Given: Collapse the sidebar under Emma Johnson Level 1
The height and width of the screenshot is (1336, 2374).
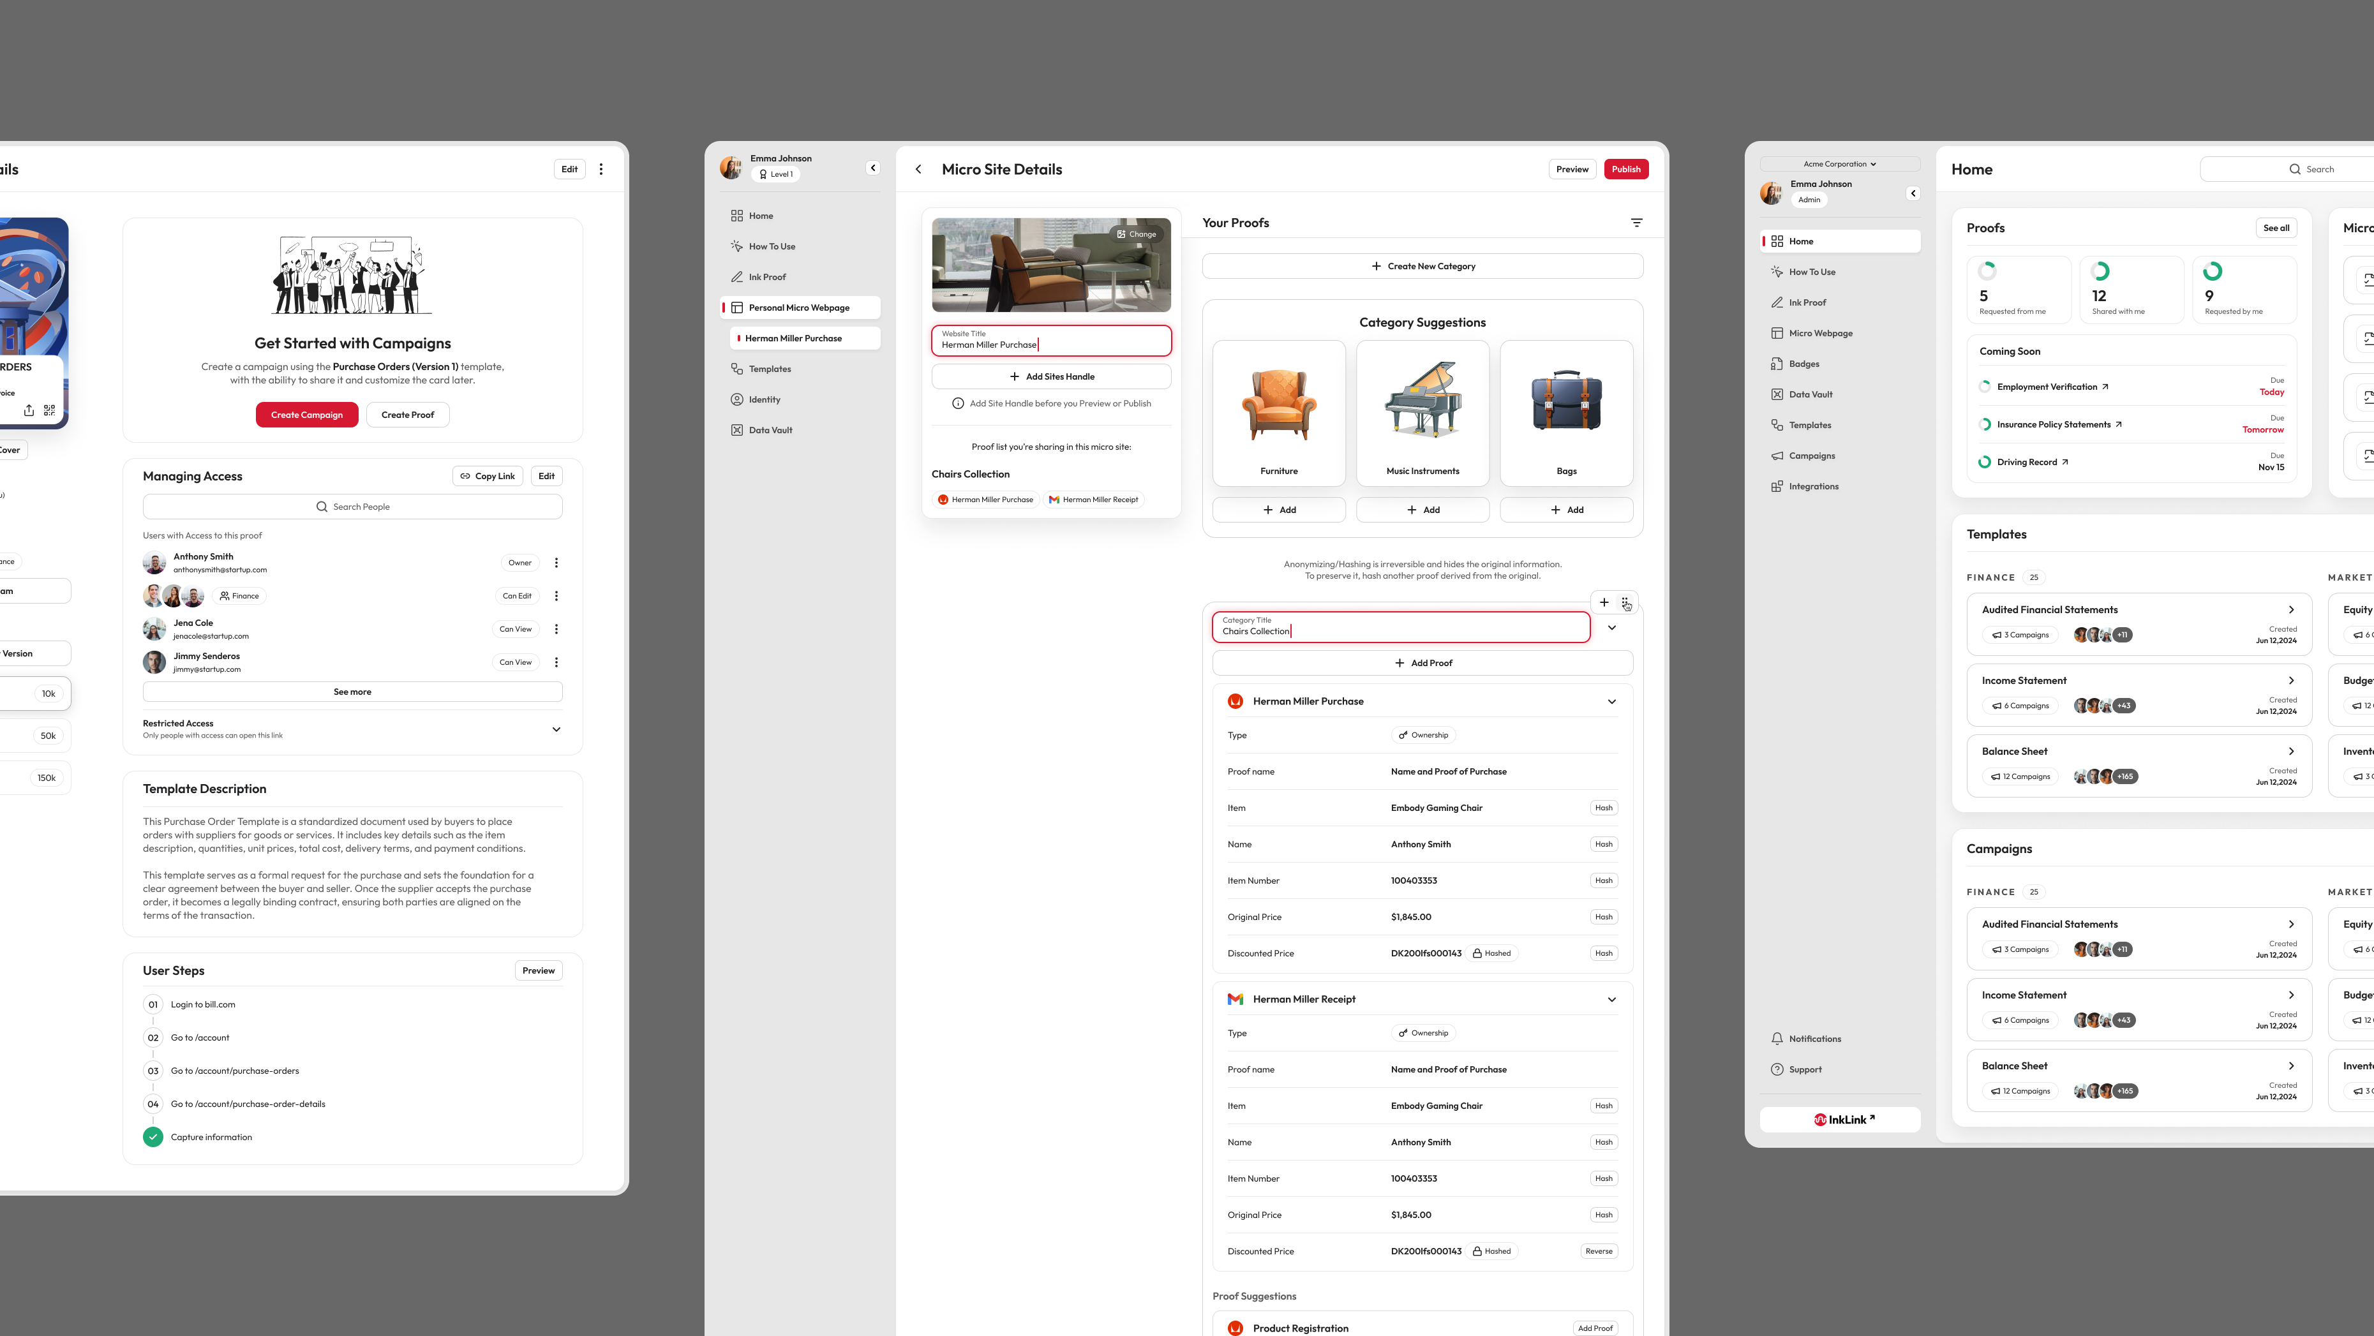Looking at the screenshot, I should pyautogui.click(x=873, y=168).
